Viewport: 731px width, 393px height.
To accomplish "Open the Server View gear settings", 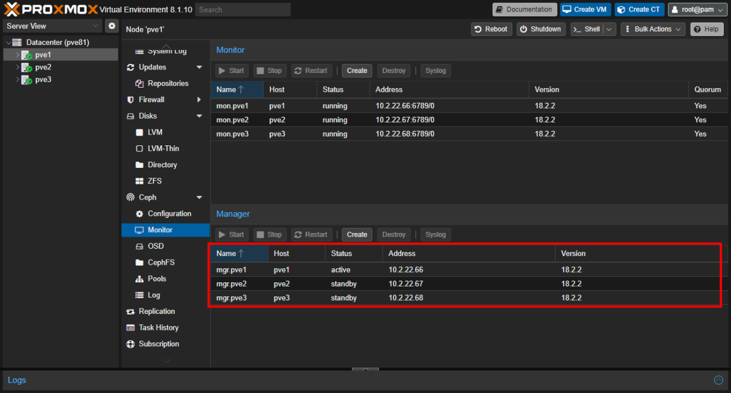I will 111,26.
